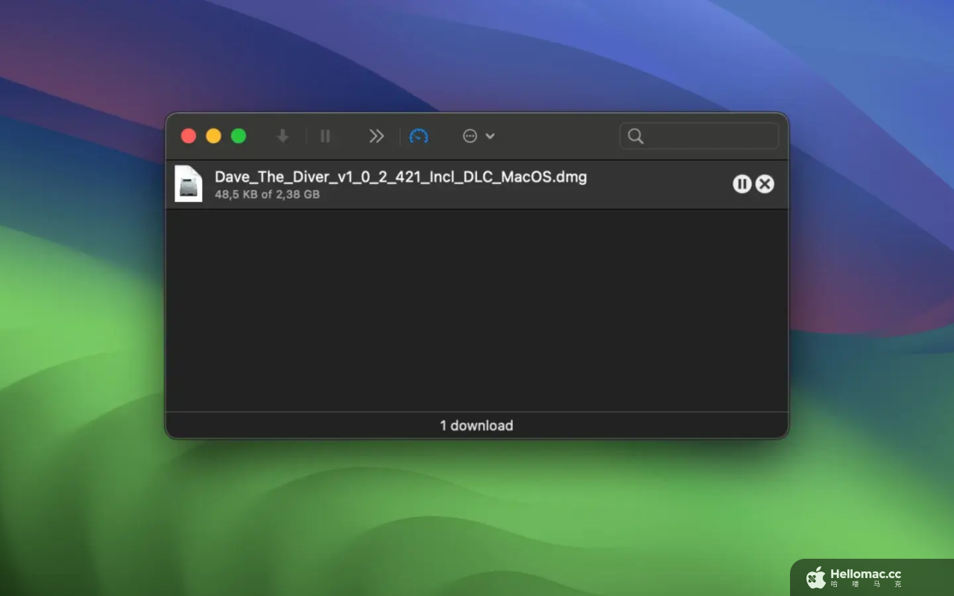Minimize the window with the yellow button
This screenshot has width=954, height=596.
click(x=213, y=136)
